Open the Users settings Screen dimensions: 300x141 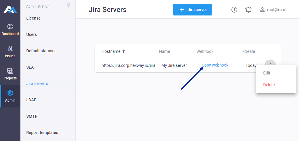tap(32, 34)
